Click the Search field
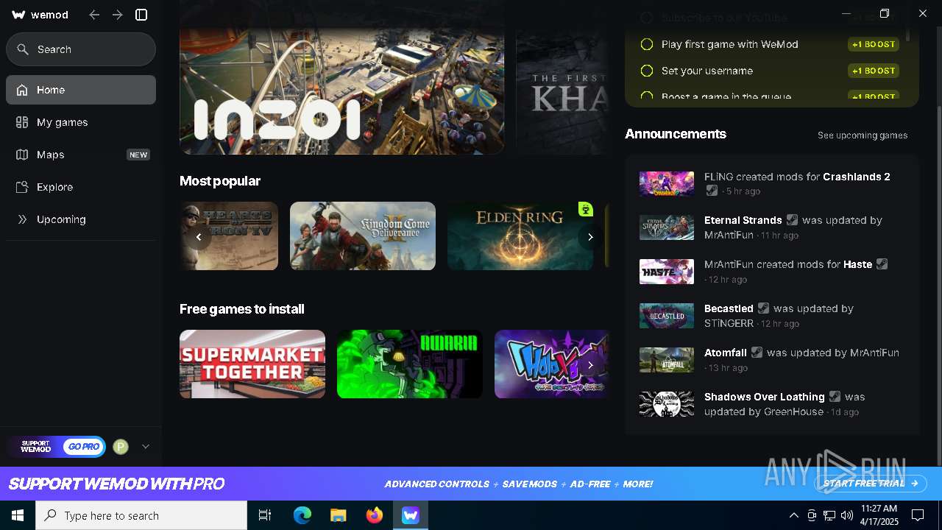The width and height of the screenshot is (942, 530). 81,49
